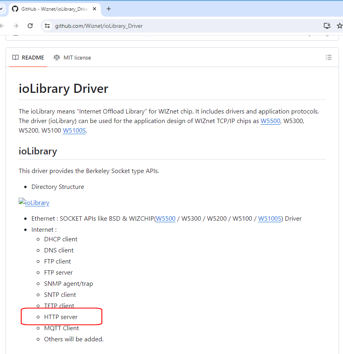This screenshot has width=343, height=354.
Task: Click the SNMP agent/trap list item
Action: pos(68,284)
